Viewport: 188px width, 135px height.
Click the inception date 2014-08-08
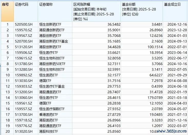177,81
